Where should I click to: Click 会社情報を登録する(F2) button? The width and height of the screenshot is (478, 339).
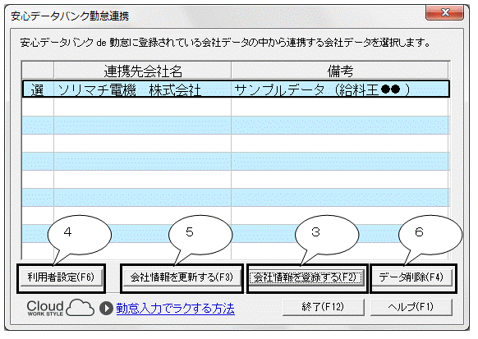306,277
